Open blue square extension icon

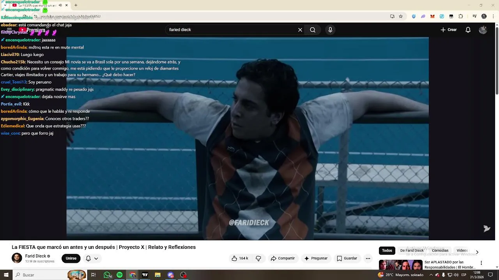point(442,16)
